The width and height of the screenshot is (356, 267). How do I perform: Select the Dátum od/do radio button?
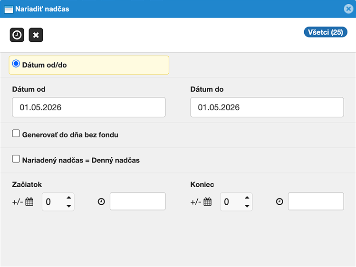(16, 64)
